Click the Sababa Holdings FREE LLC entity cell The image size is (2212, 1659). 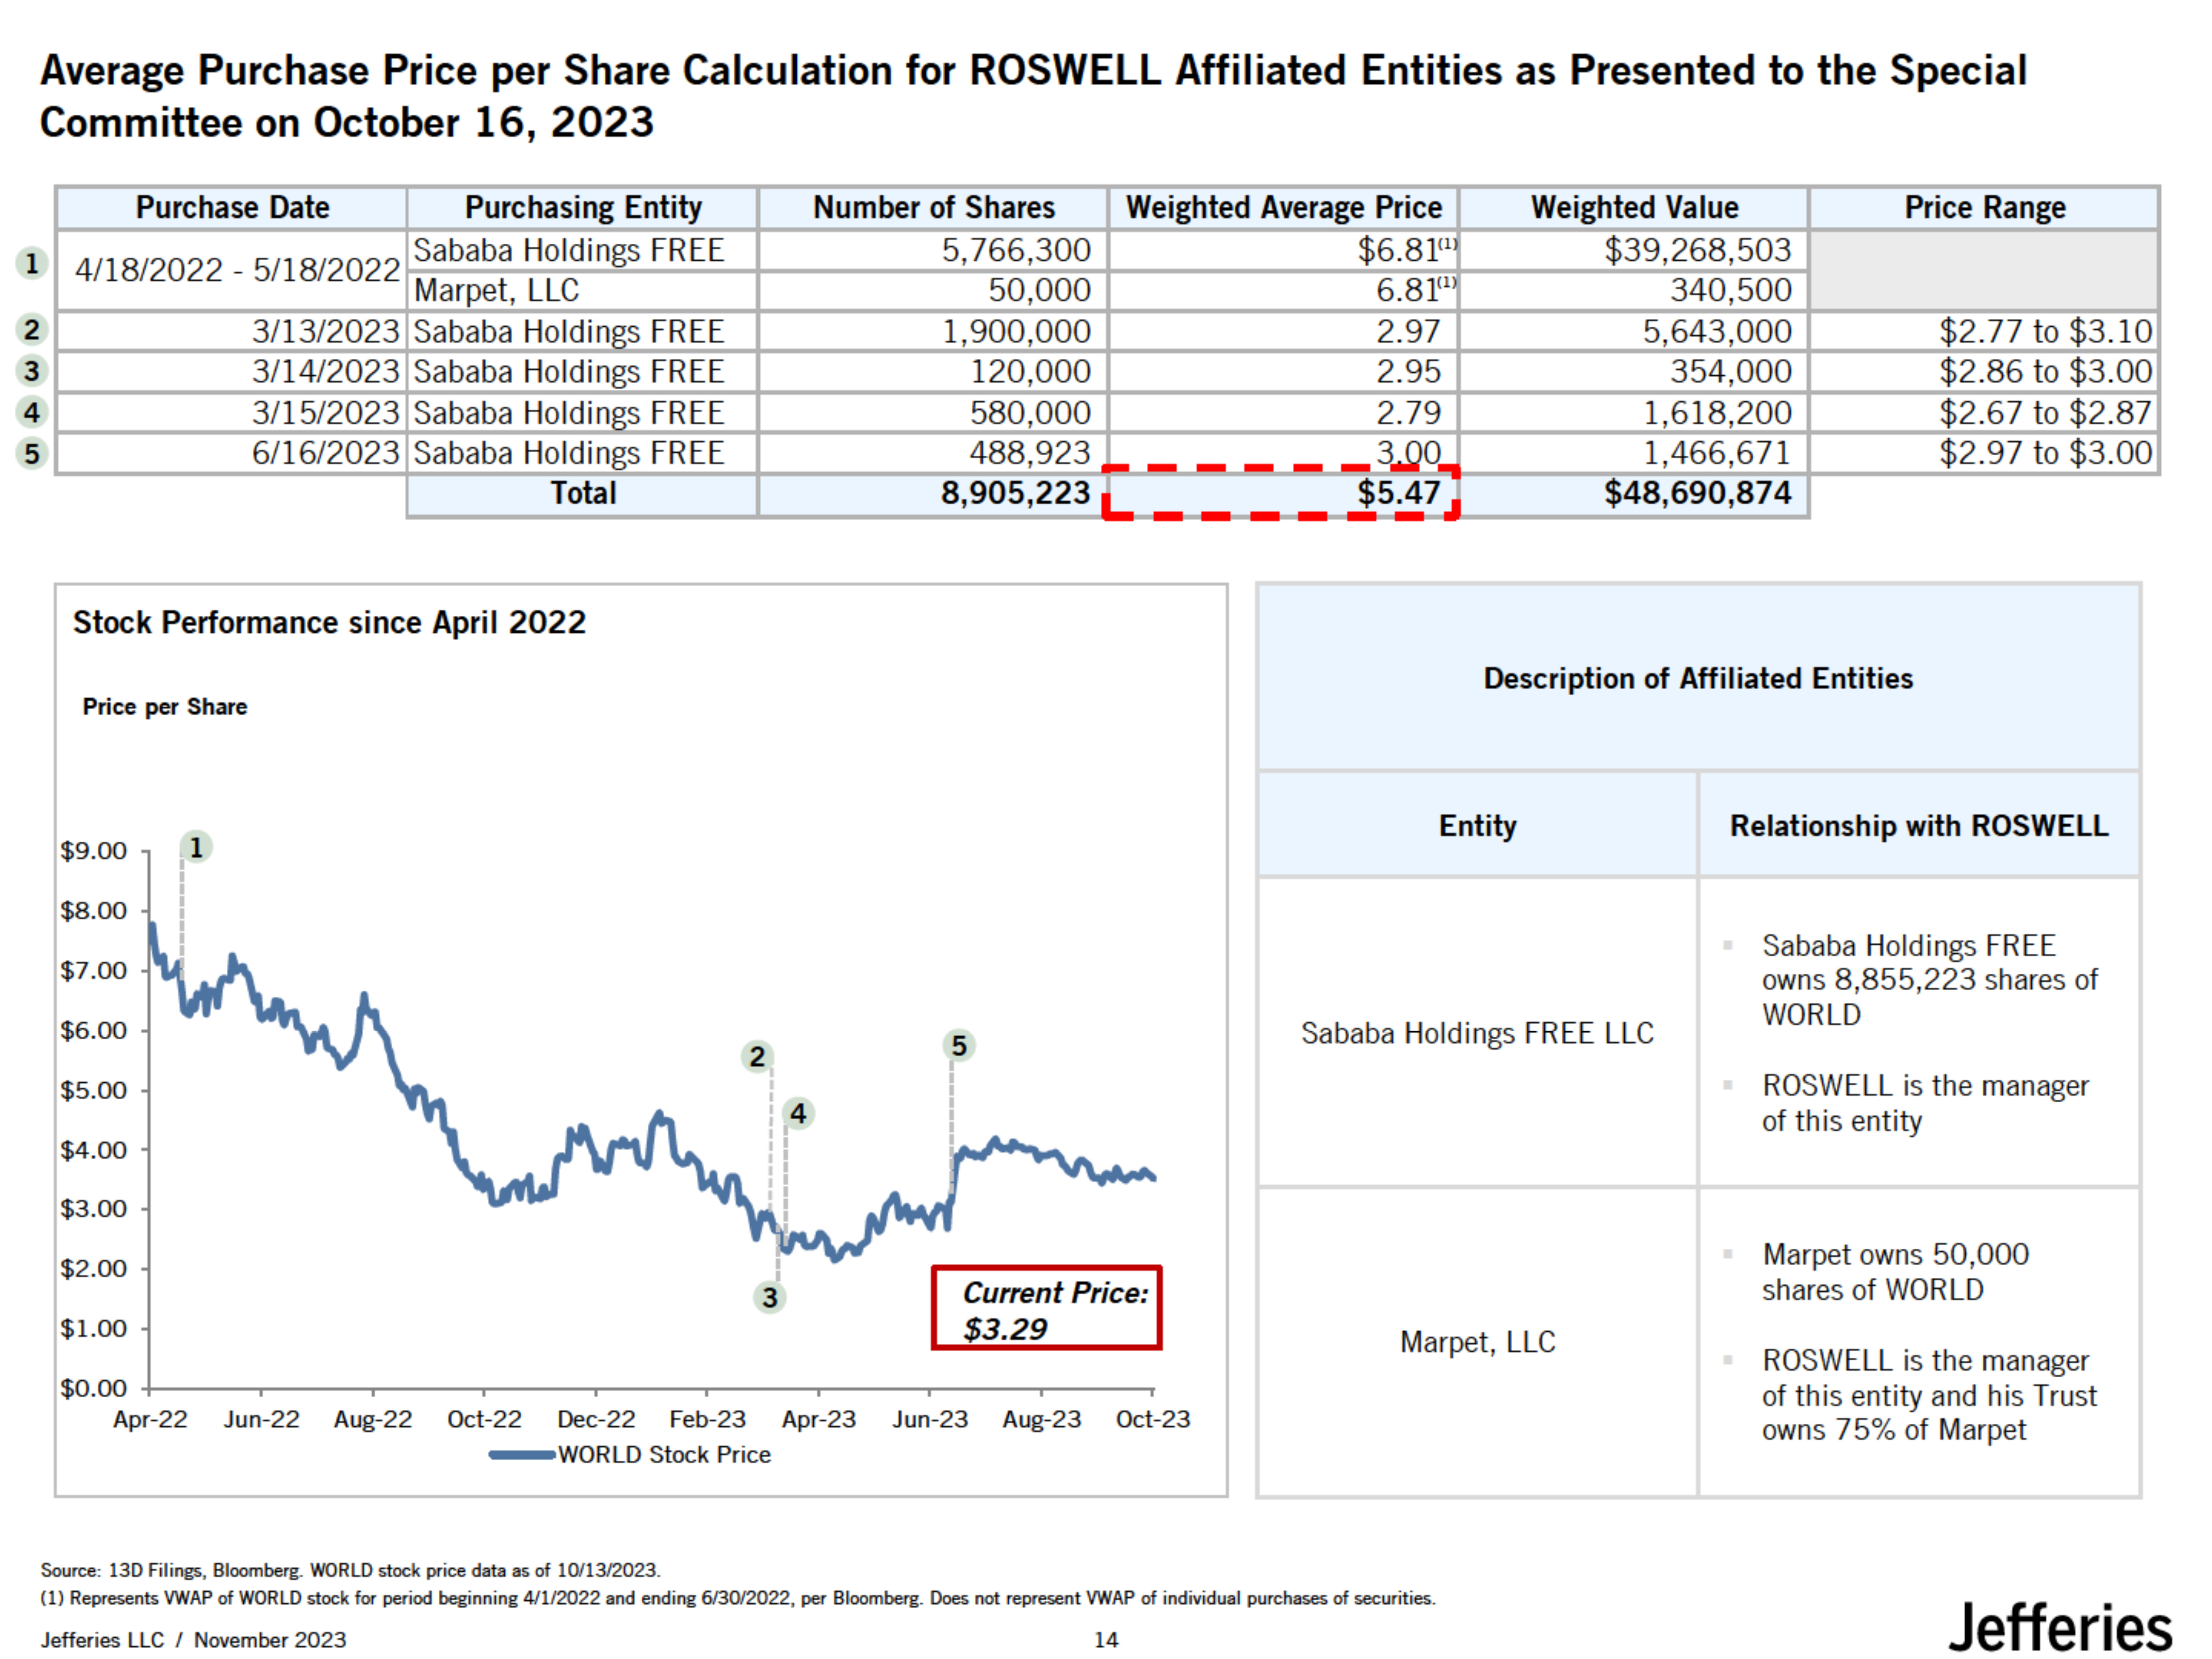1477,1033
